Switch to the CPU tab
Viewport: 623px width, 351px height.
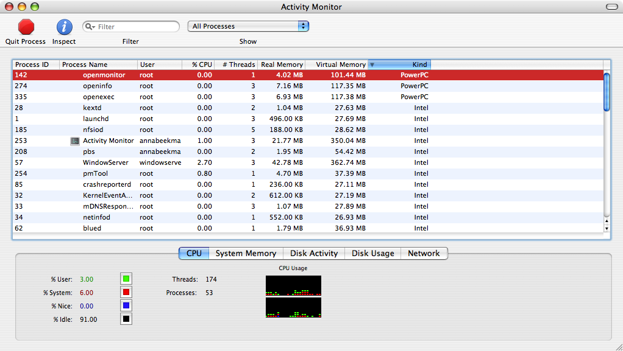pyautogui.click(x=194, y=254)
